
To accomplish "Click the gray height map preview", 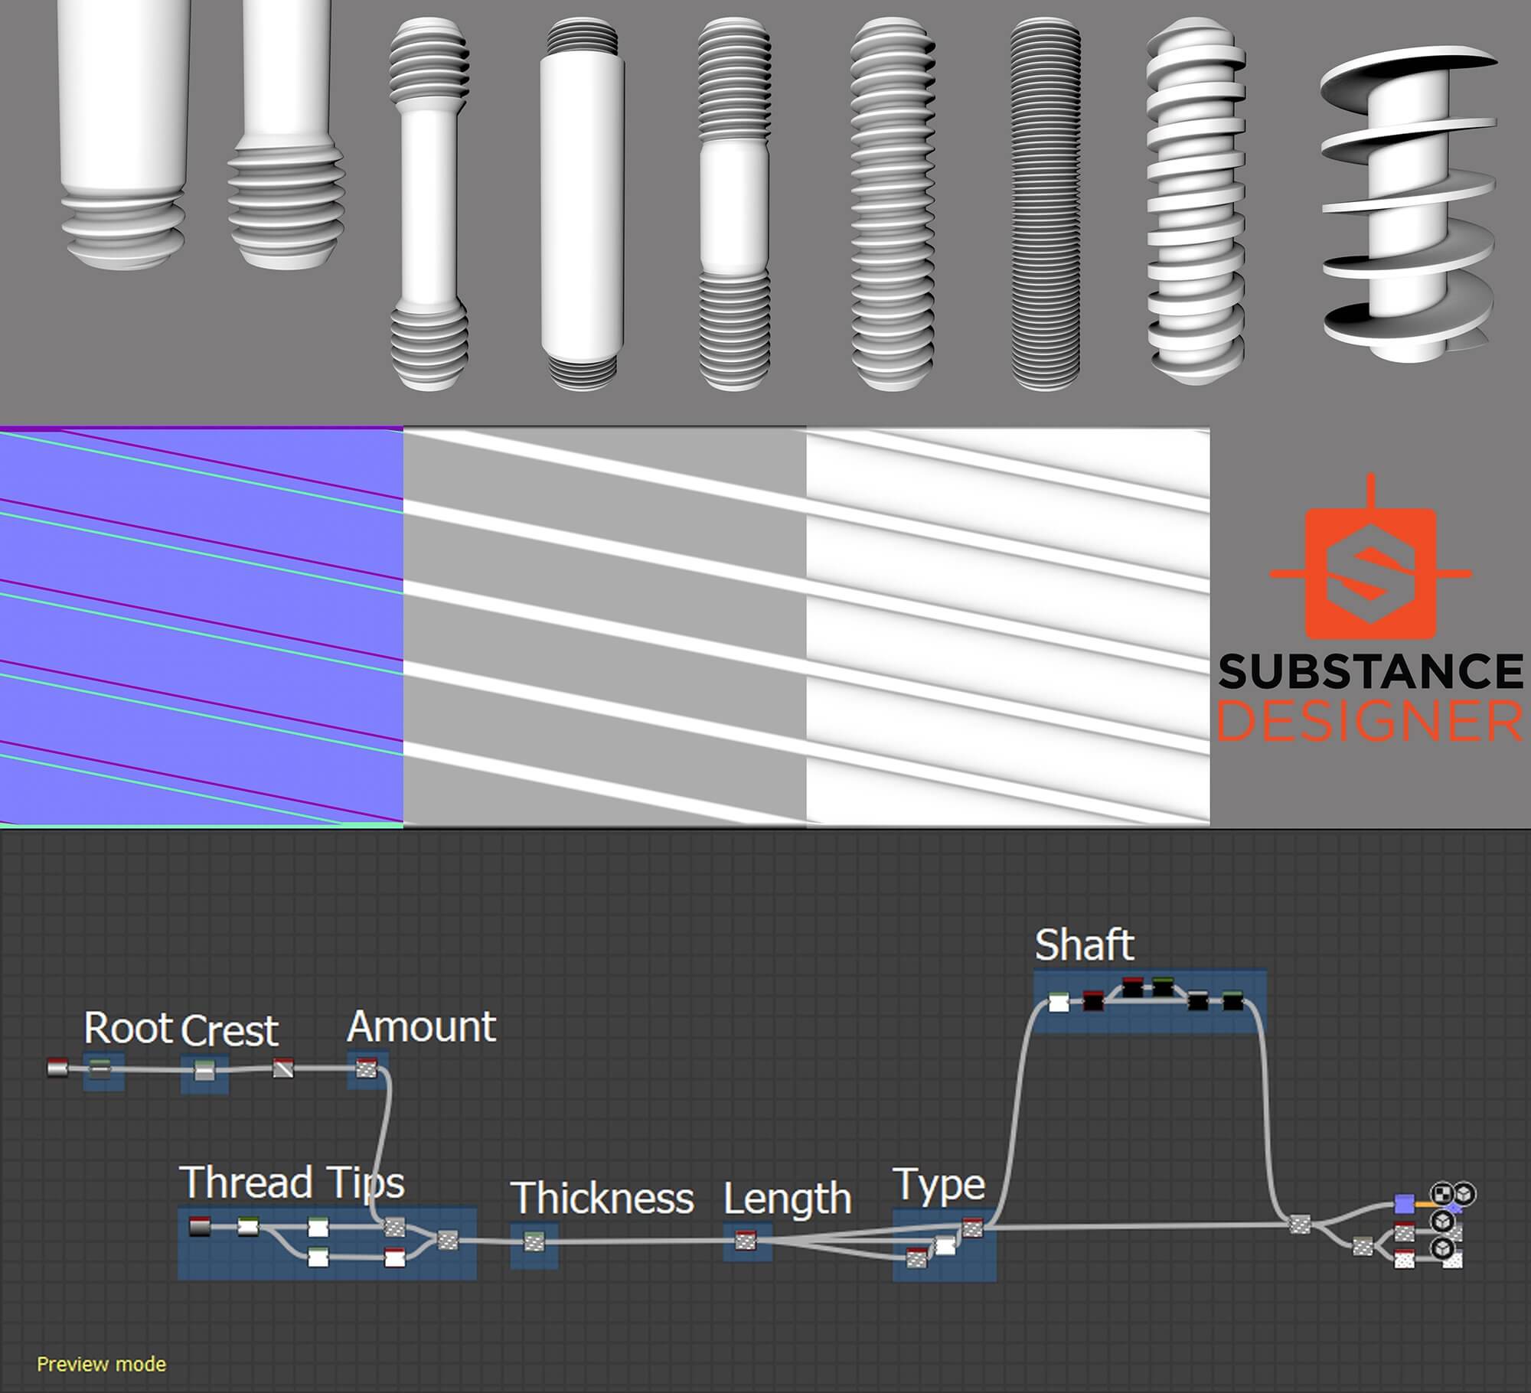I will (604, 627).
